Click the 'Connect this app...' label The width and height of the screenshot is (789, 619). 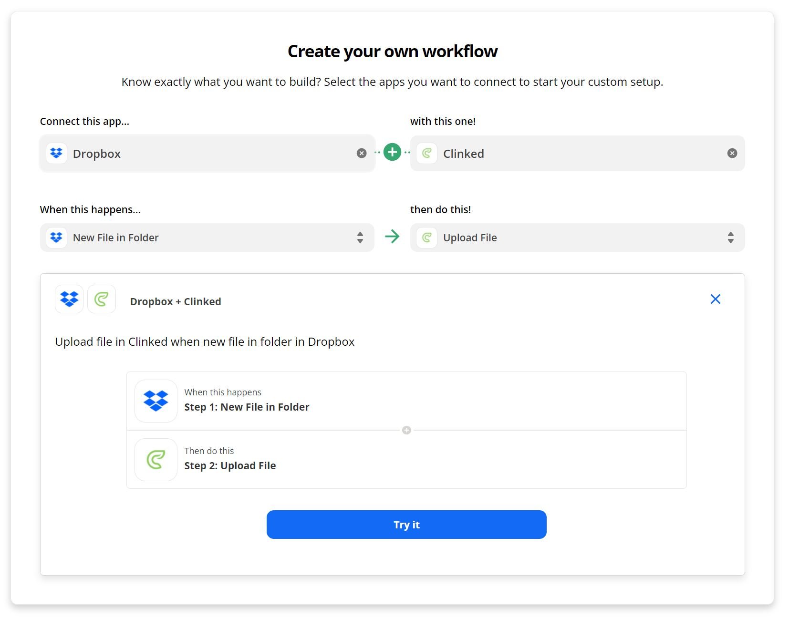click(84, 122)
